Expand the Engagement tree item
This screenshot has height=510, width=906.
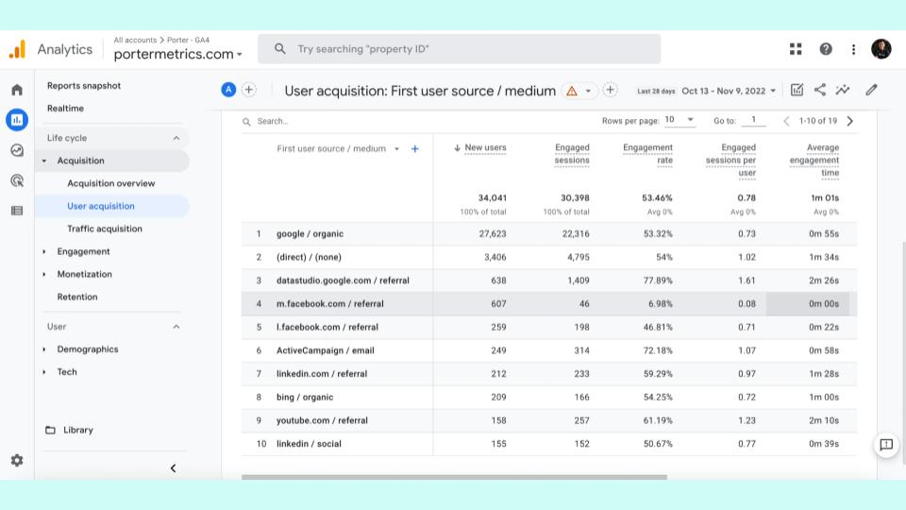click(x=44, y=251)
